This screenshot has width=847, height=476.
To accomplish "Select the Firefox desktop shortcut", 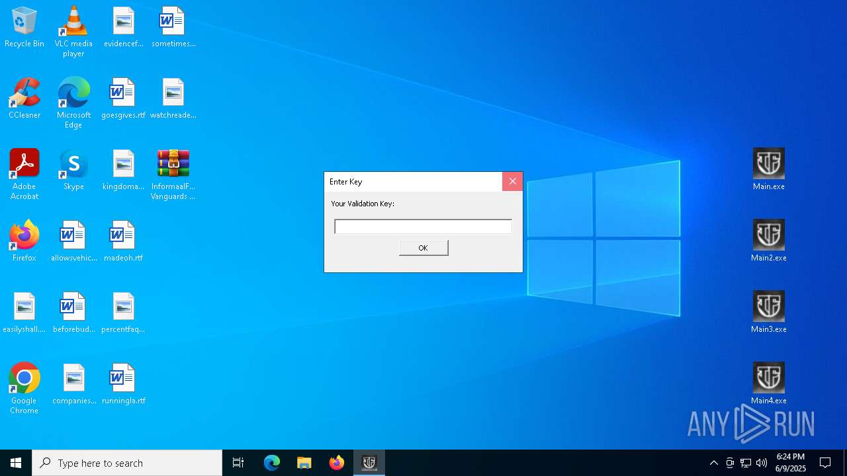I will pyautogui.click(x=24, y=242).
